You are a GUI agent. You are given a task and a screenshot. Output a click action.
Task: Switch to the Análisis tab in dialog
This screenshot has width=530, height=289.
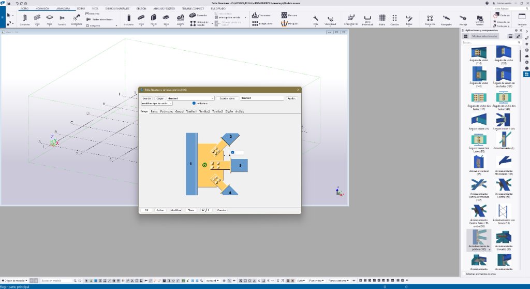click(x=240, y=111)
